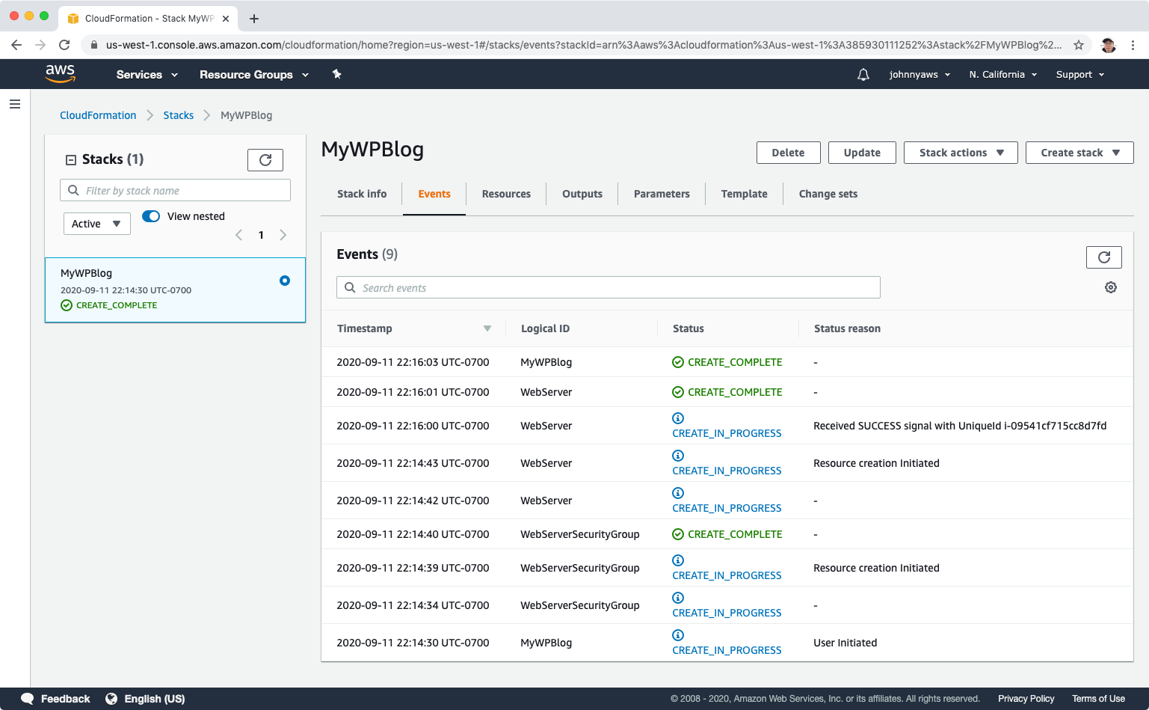Screen dimensions: 1149x710
Task: Click the Status column header
Action: [x=688, y=328]
